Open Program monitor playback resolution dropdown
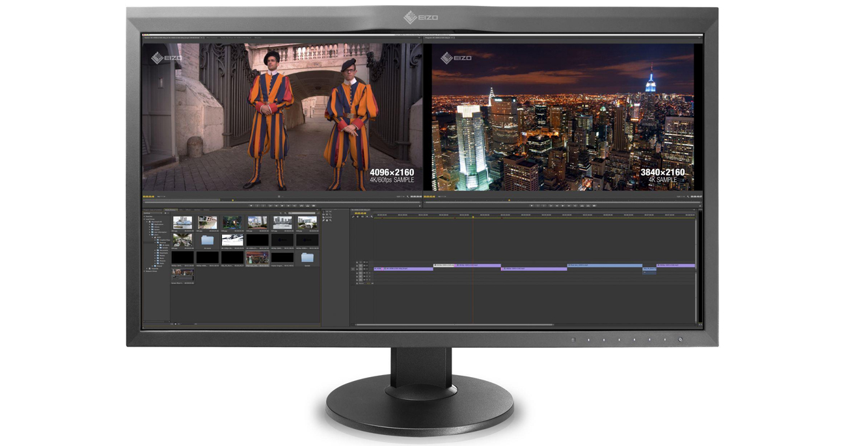The width and height of the screenshot is (846, 446). [681, 196]
